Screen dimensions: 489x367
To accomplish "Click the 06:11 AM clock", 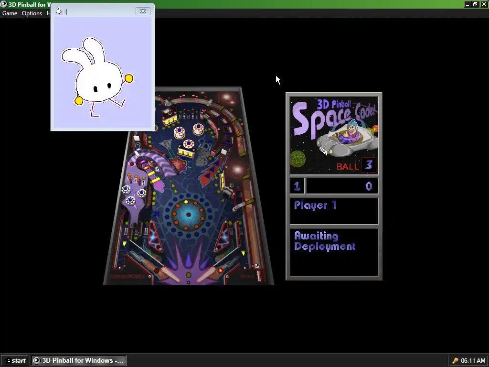I will pos(473,361).
